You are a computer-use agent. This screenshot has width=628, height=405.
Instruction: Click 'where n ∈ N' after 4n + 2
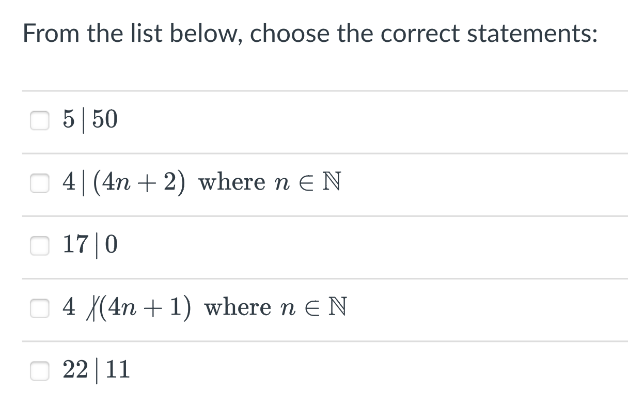270,182
